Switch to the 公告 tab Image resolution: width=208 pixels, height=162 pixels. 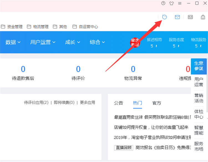[118, 103]
